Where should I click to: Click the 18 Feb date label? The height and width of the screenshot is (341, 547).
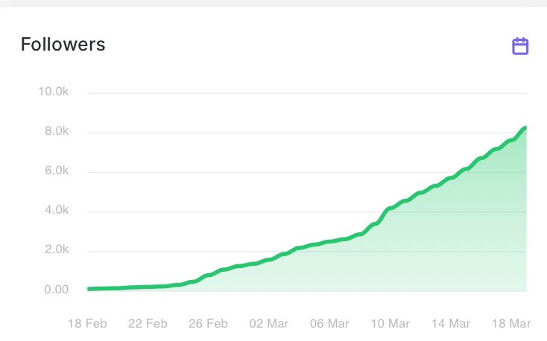point(87,324)
